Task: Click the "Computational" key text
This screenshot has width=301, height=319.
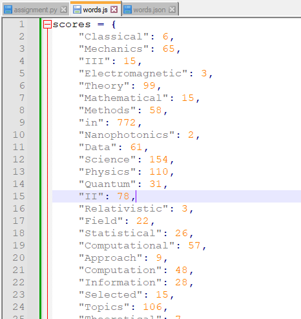Action: (127, 246)
